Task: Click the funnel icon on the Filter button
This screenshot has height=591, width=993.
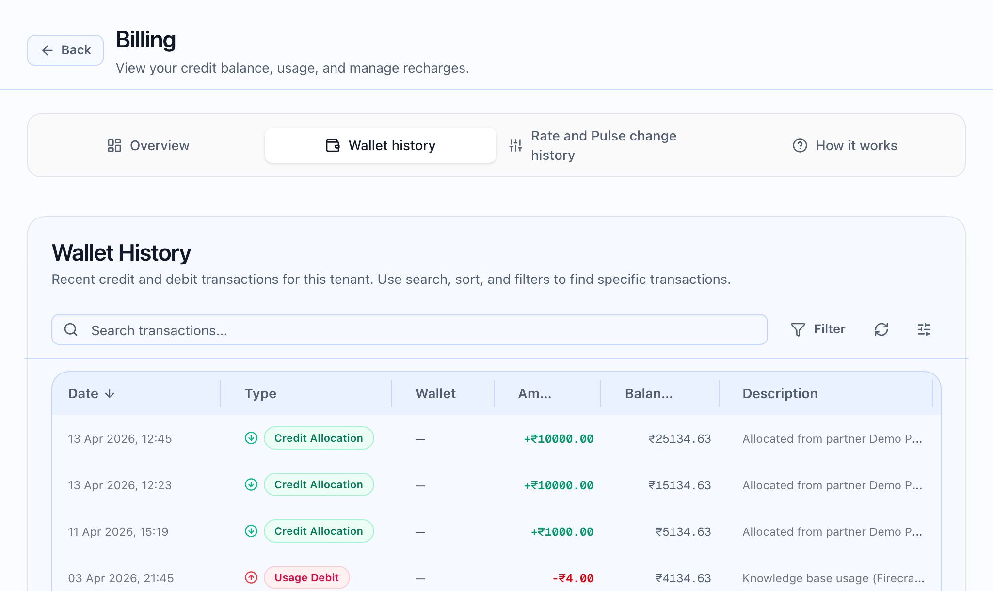Action: point(798,329)
